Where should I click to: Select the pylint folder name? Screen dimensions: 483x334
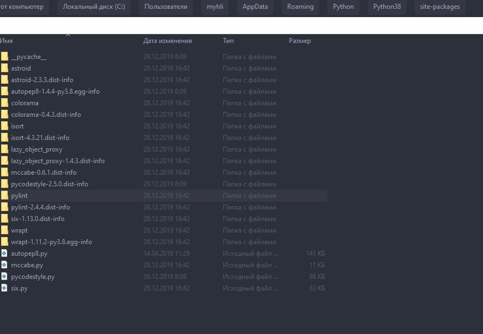point(19,196)
